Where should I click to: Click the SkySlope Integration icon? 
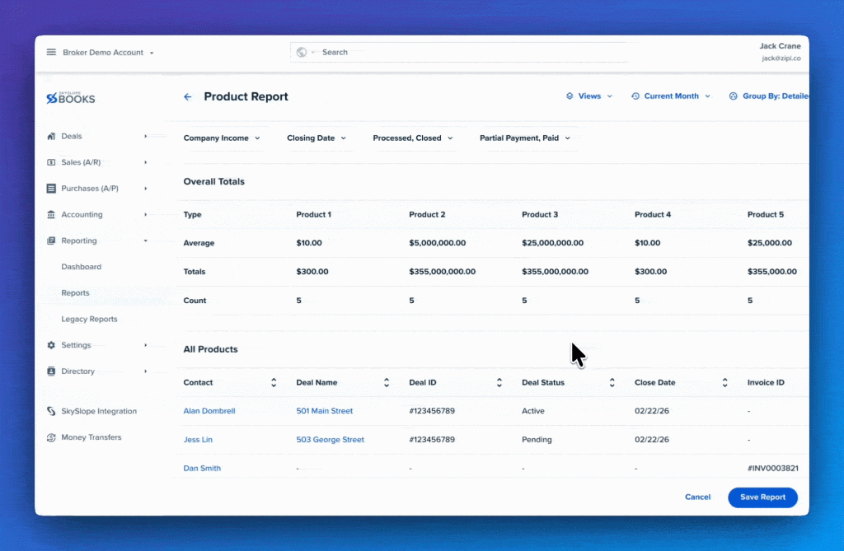[x=51, y=411]
